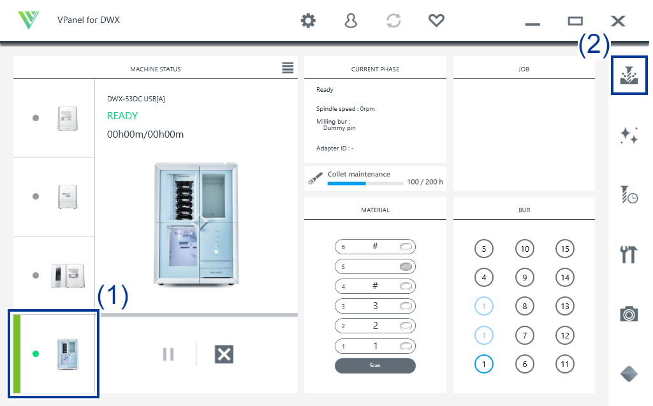This screenshot has height=406, width=653.
Task: Select the highlighted blue bur 1 next to 6
Action: (484, 364)
